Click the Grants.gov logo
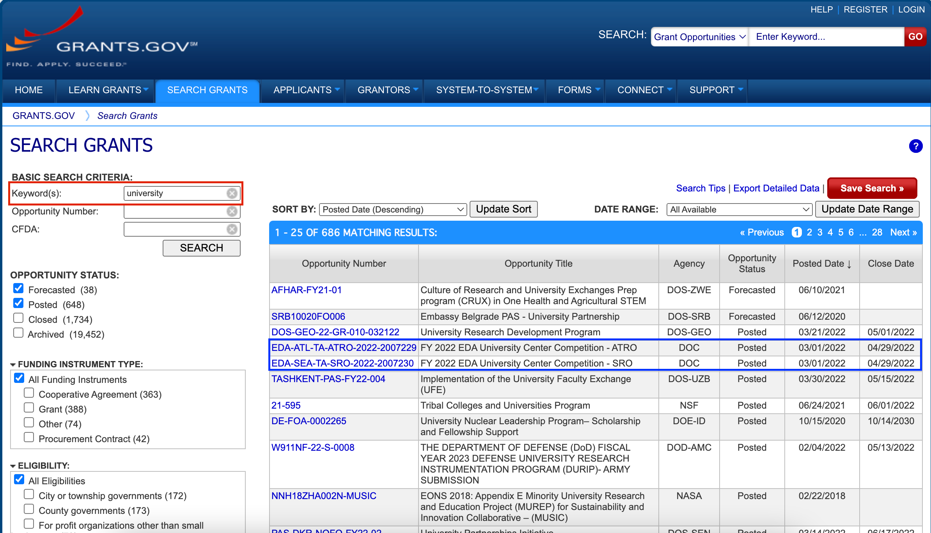 click(102, 37)
